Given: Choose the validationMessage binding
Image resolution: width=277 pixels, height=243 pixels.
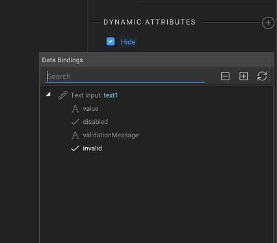Looking at the screenshot, I should pos(111,135).
